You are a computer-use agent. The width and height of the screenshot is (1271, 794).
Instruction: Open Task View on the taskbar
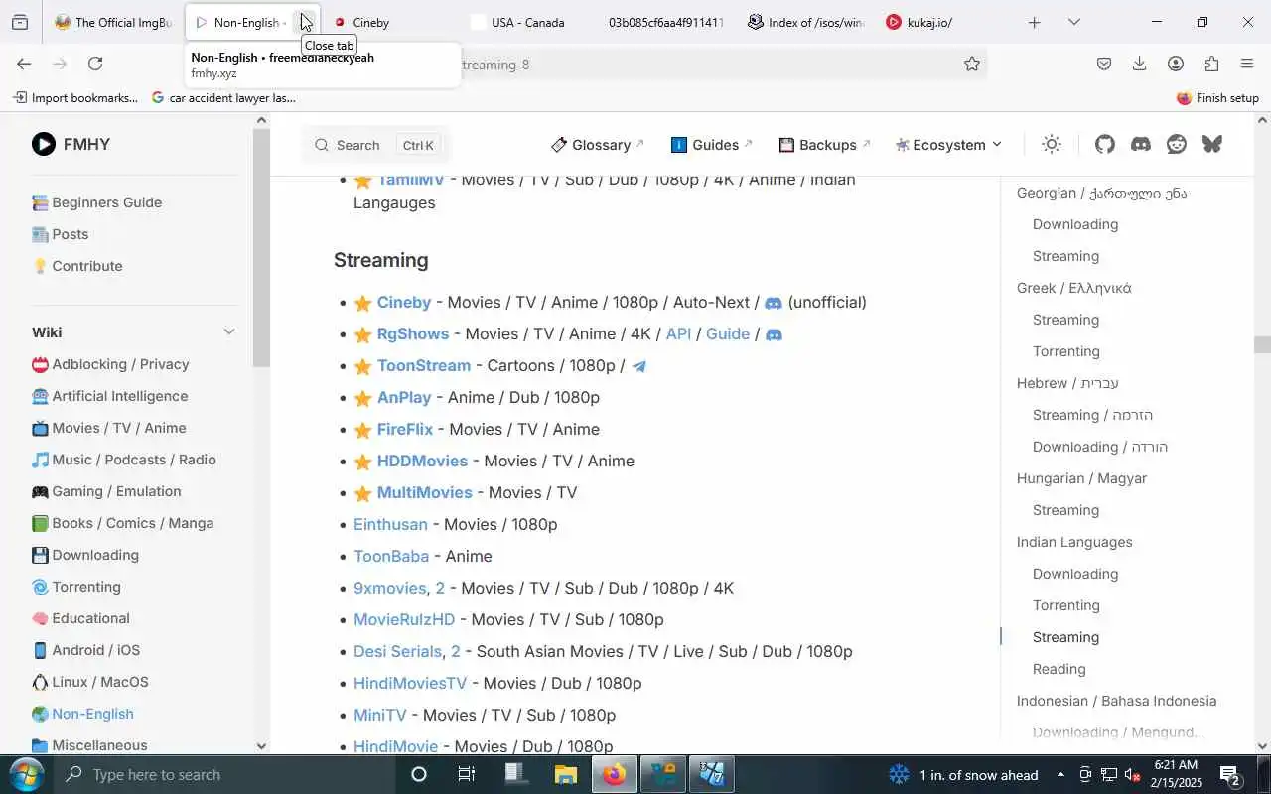[467, 774]
